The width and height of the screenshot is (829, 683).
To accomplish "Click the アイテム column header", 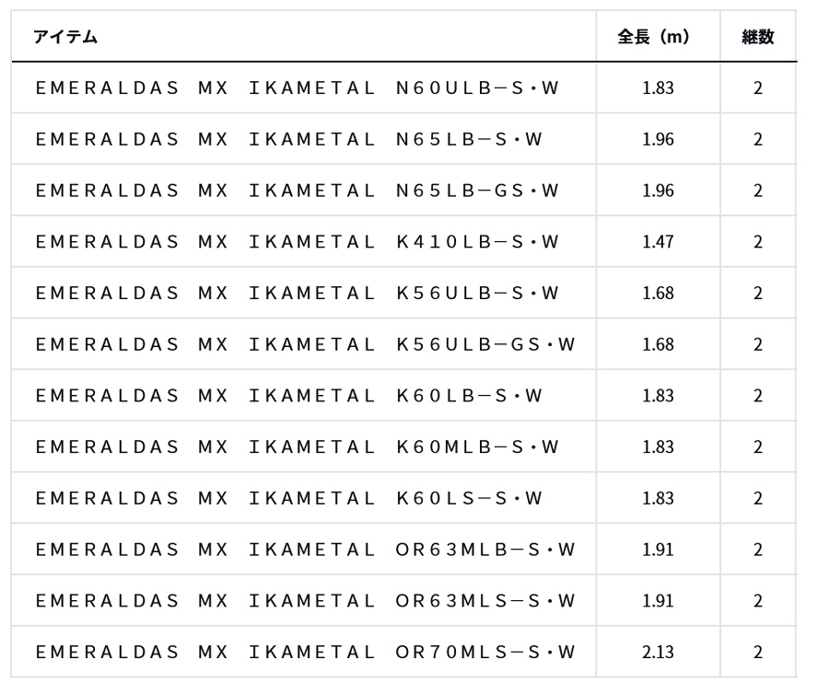I will point(65,38).
